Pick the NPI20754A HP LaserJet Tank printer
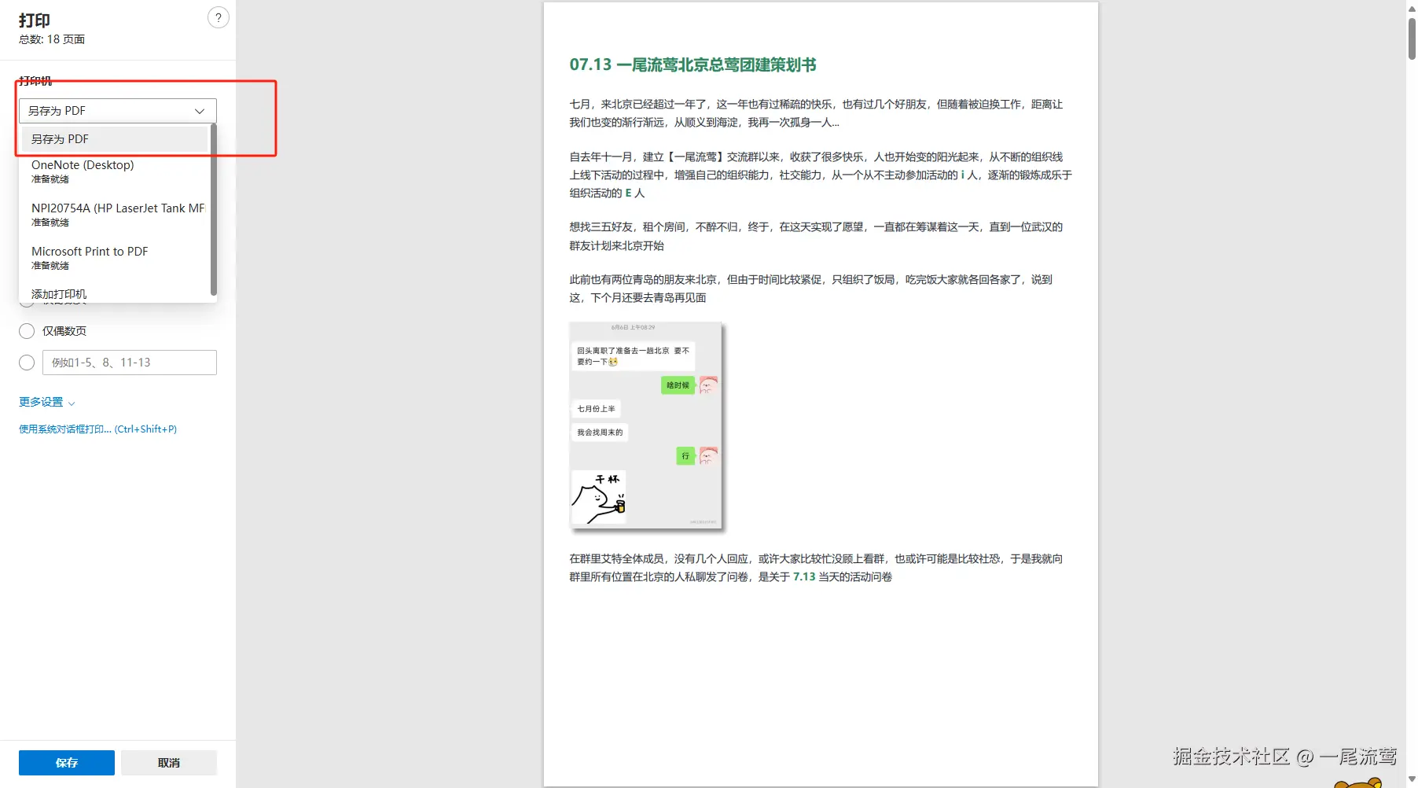This screenshot has width=1418, height=788. (115, 215)
